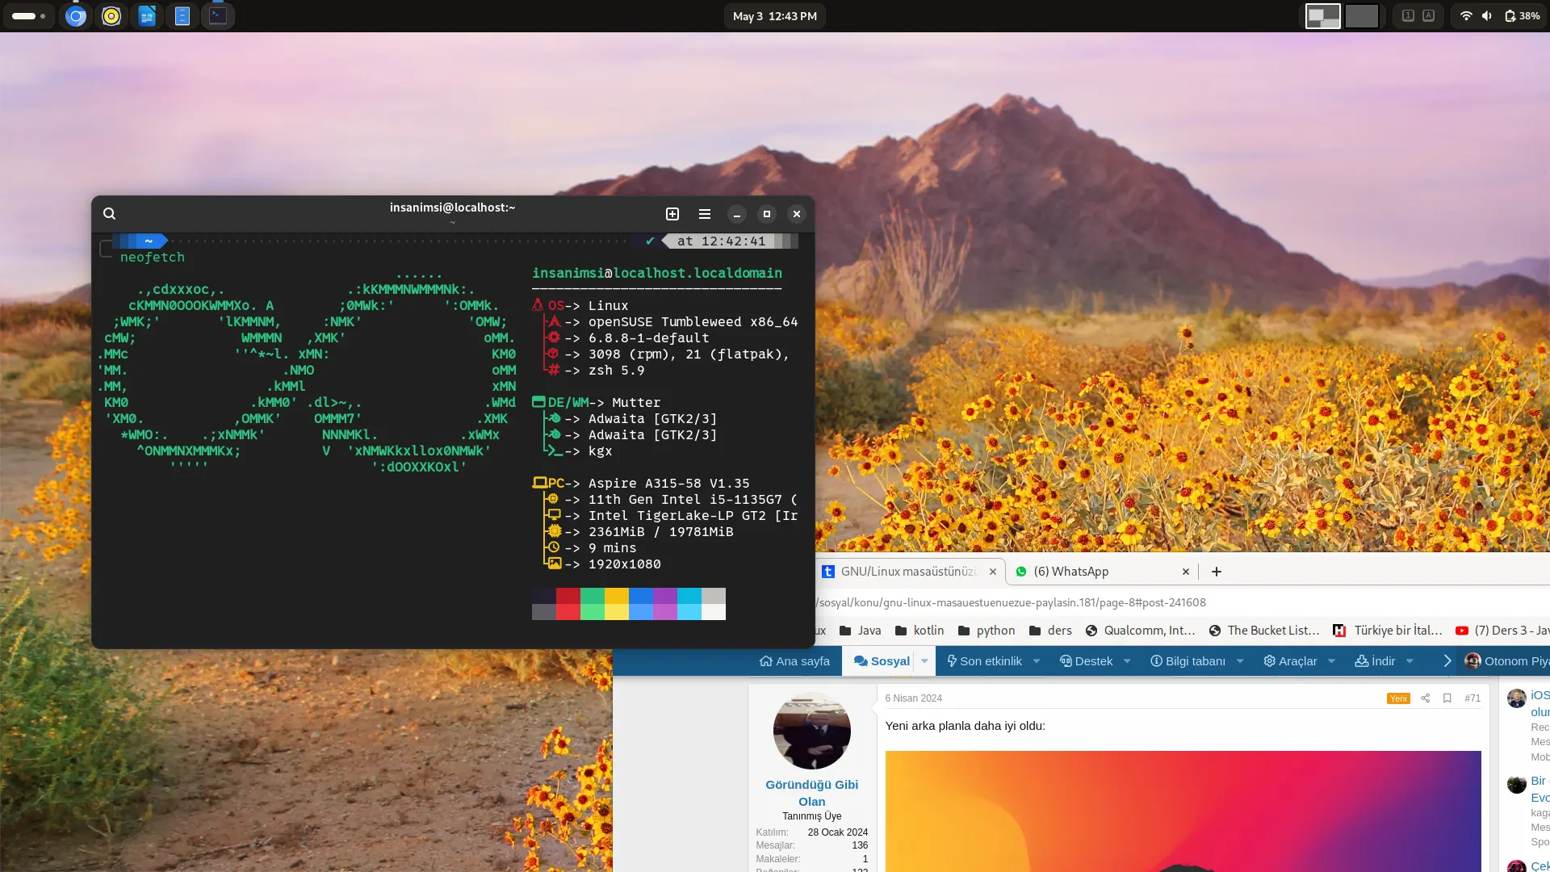This screenshot has height=872, width=1550.
Task: Open the blue notes app icon in top bar
Action: pyautogui.click(x=182, y=16)
